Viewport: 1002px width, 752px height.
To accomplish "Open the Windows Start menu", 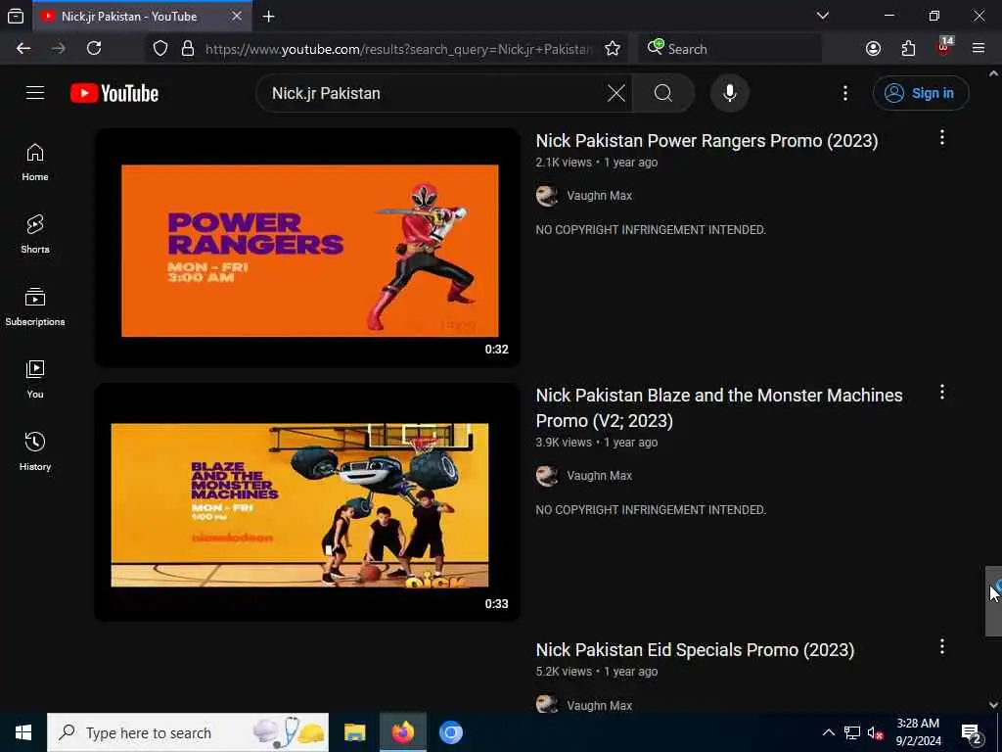I will click(23, 732).
